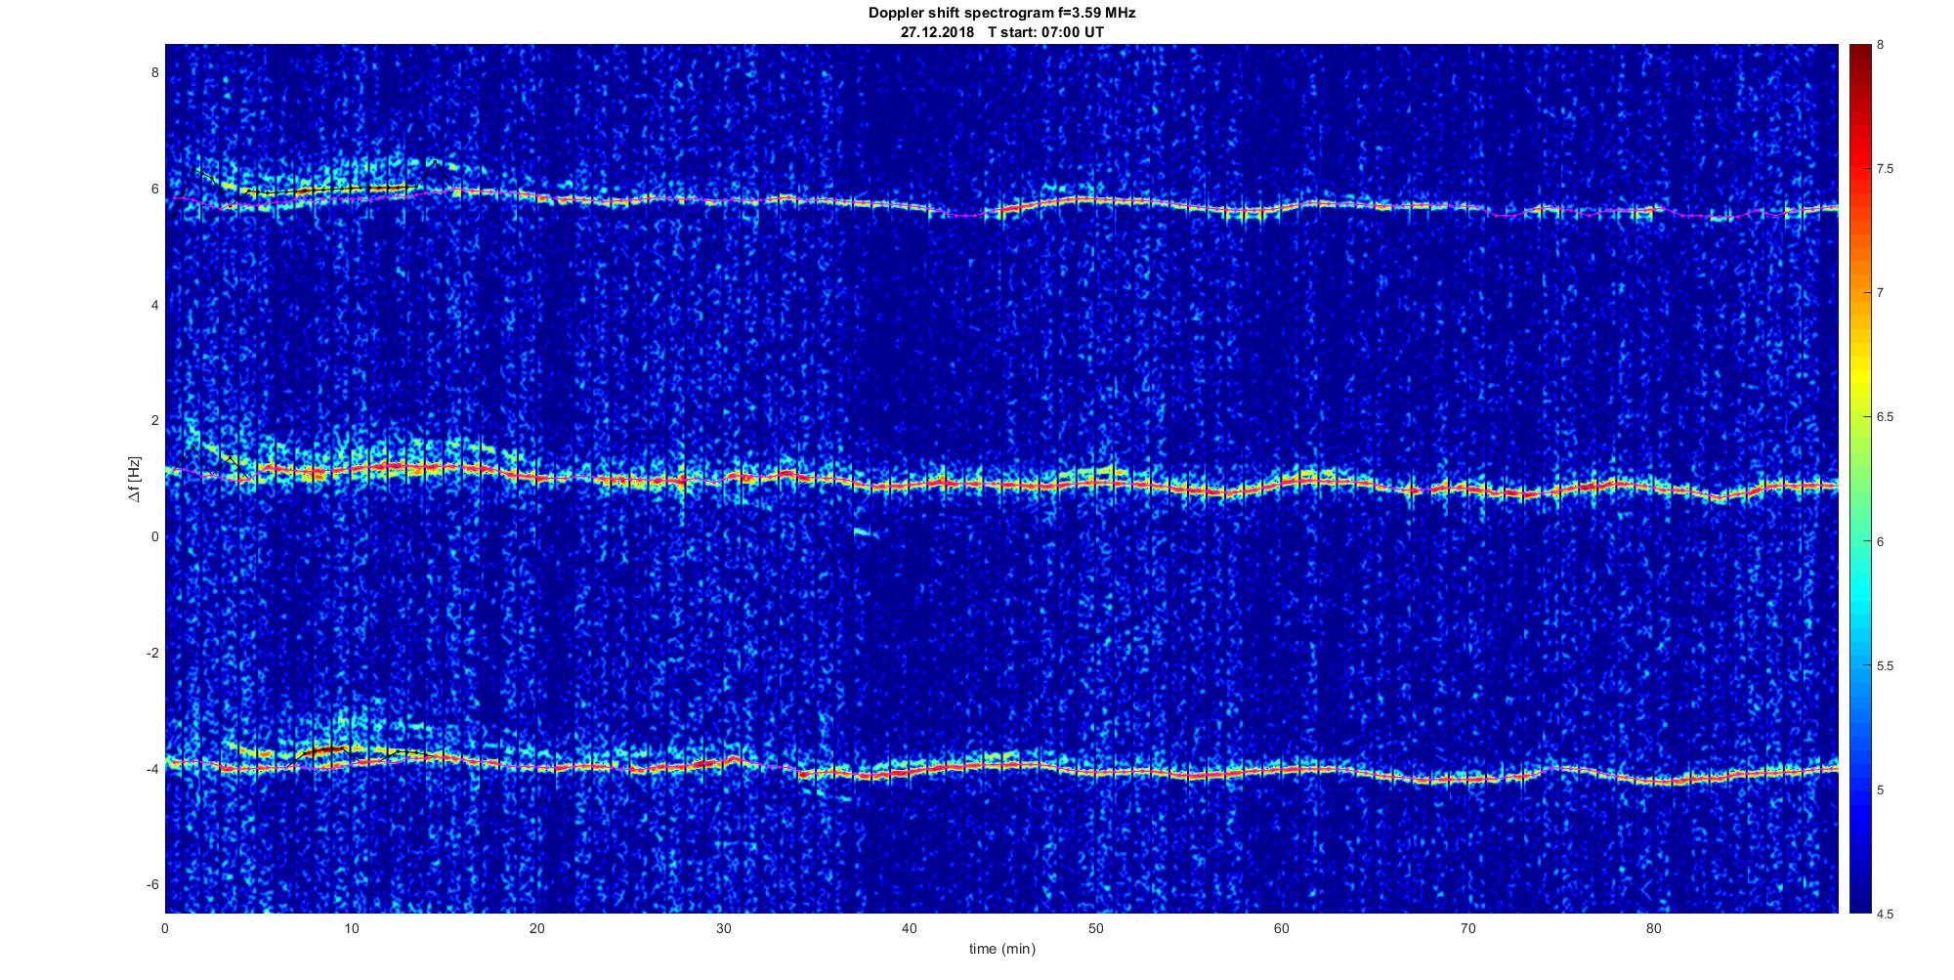Click the plot title 'Doppler shift spectrogram f=3.59 MHz'
The width and height of the screenshot is (1954, 980).
[x=1001, y=14]
